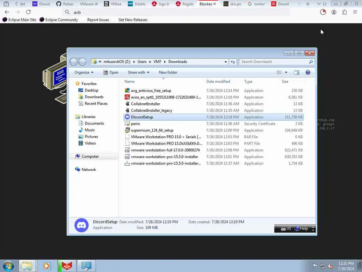Open Windows Explorer from the taskbar

(27, 266)
